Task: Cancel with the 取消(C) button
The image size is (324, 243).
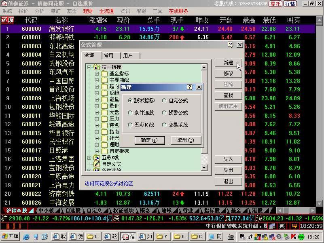Action: coord(186,140)
